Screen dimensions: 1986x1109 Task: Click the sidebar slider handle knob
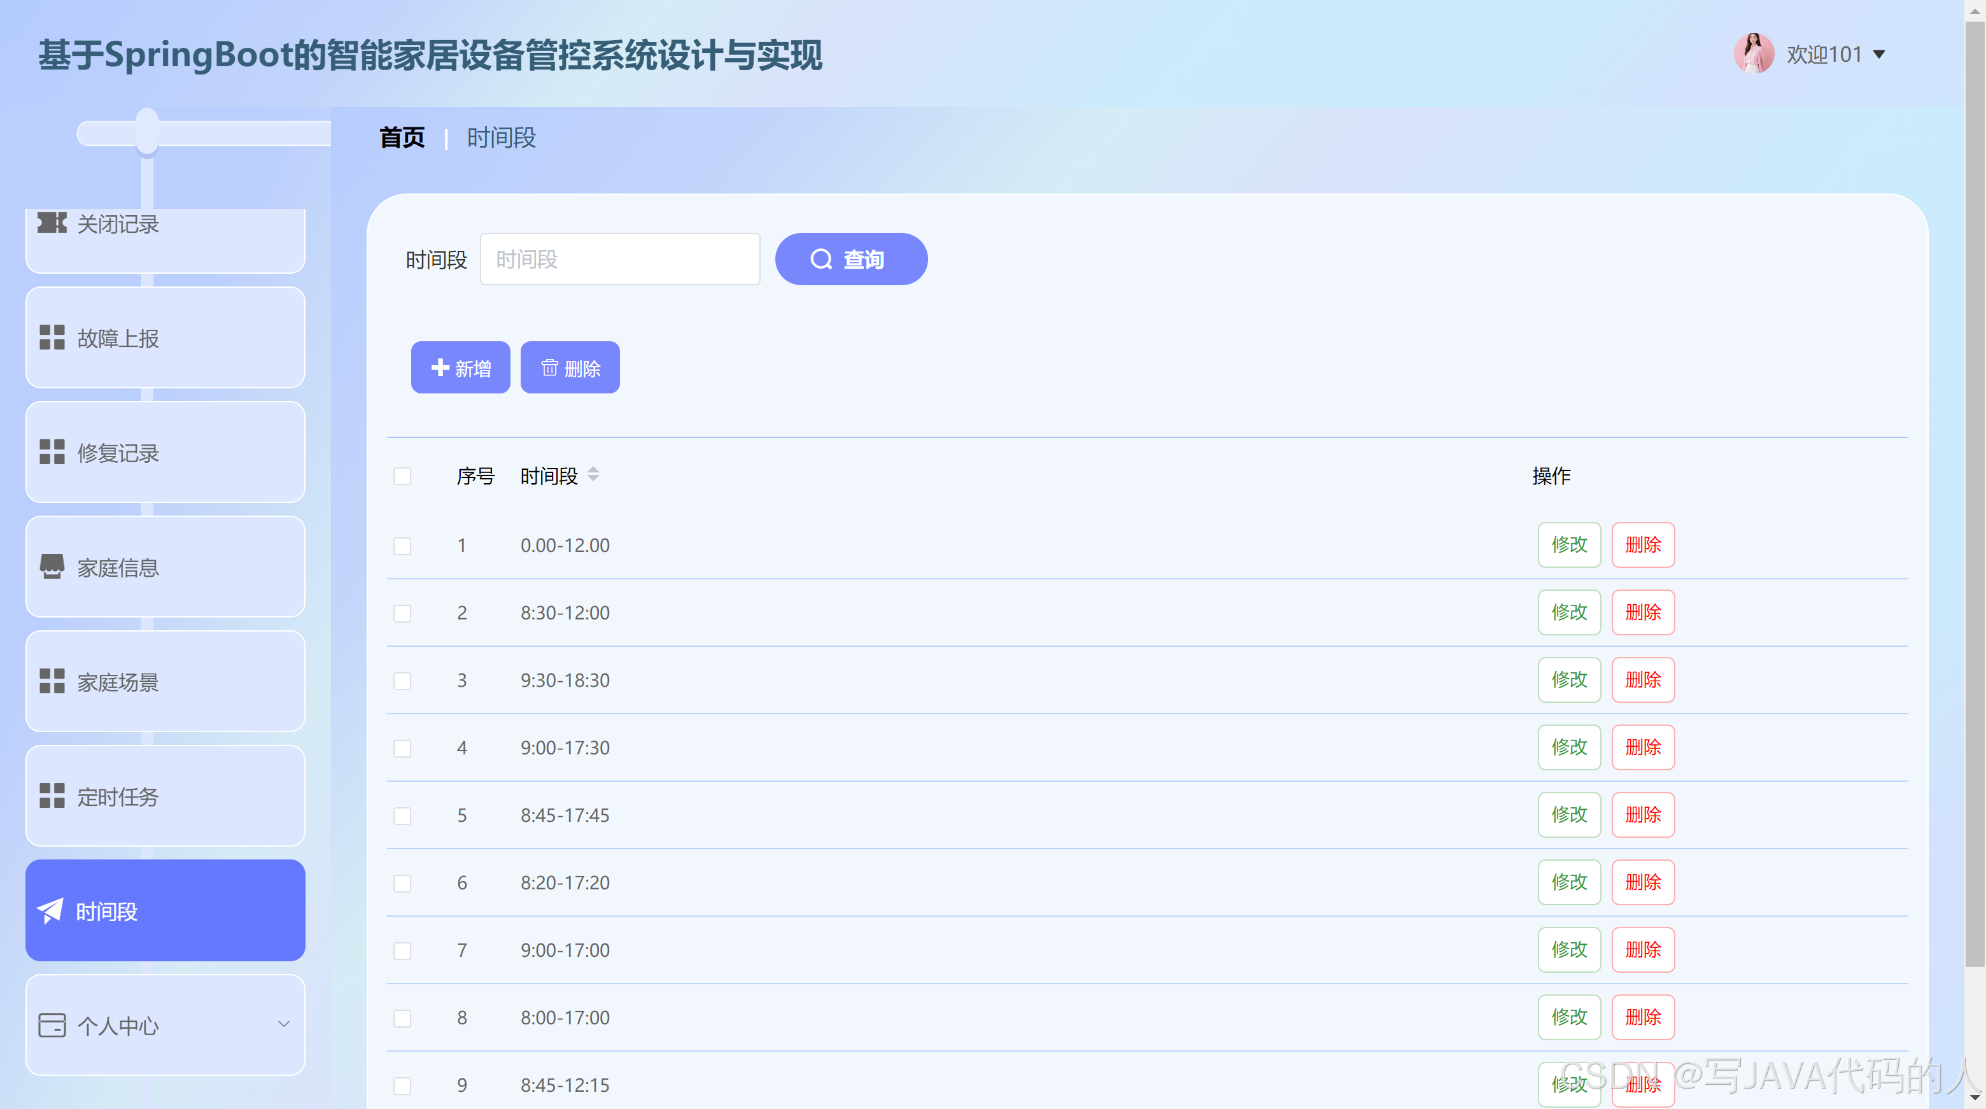(x=147, y=132)
